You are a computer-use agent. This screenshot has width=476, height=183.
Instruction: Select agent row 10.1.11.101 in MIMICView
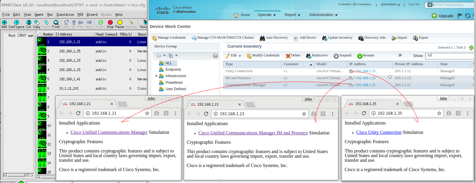tap(92, 88)
